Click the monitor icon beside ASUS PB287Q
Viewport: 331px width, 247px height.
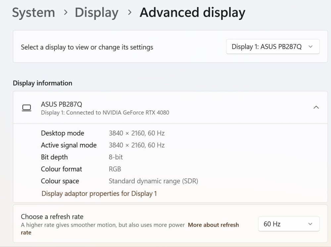[x=26, y=108]
